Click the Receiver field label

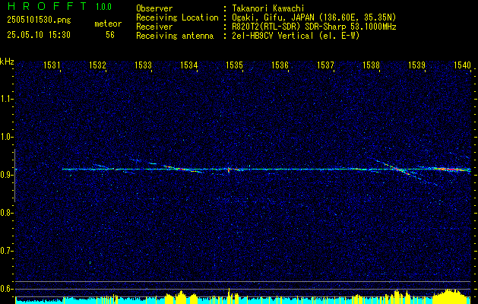pyautogui.click(x=154, y=27)
